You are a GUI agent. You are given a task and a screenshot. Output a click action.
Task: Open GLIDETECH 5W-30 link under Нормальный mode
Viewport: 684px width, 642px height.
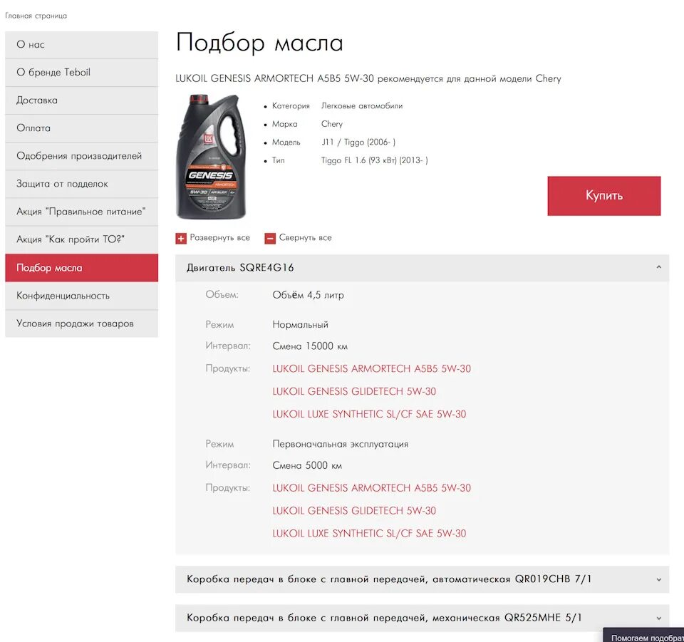click(x=354, y=392)
